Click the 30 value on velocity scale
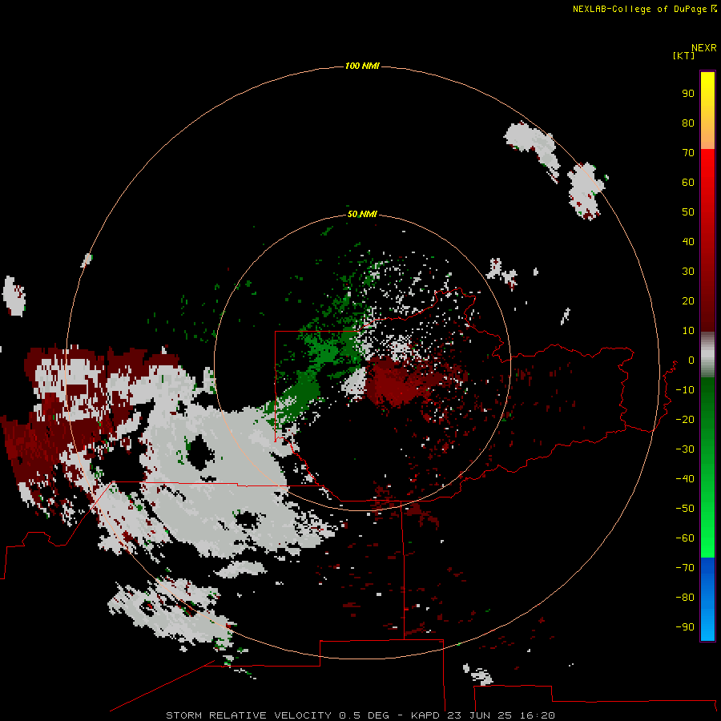Screen dimensions: 721x721 pos(688,272)
